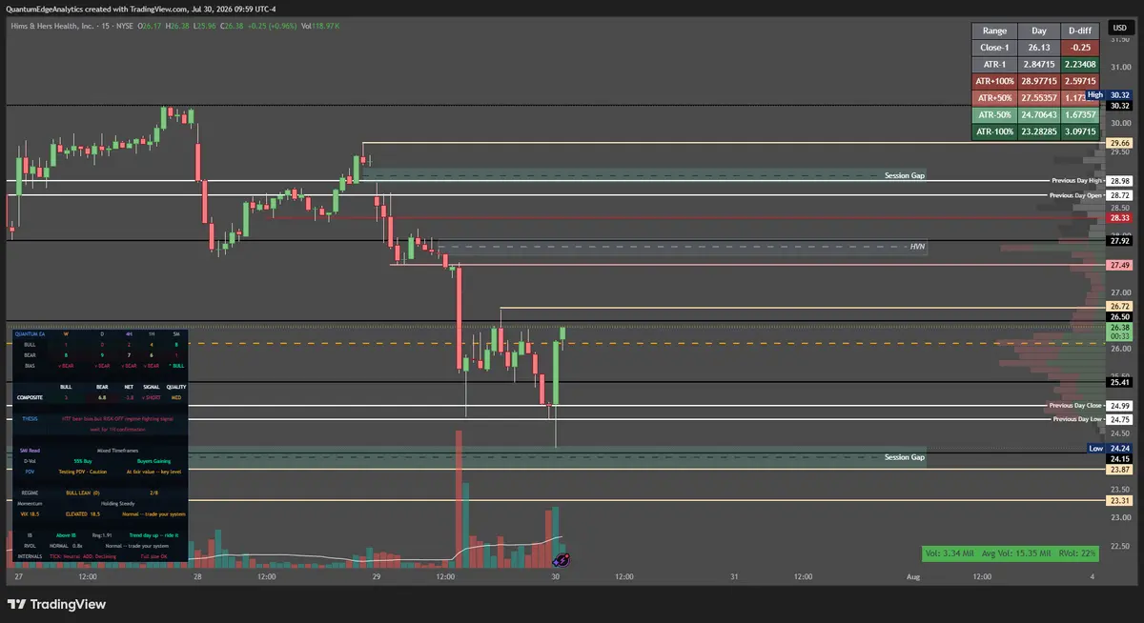Screen dimensions: 1144x623
Task: Click the Full size OK text
Action: (153, 556)
